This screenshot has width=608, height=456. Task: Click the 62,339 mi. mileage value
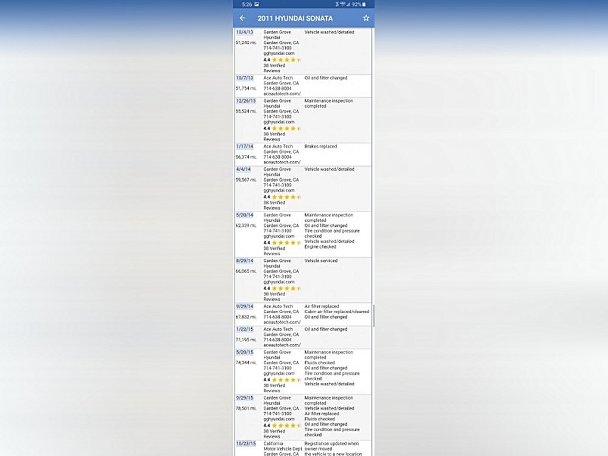246,226
